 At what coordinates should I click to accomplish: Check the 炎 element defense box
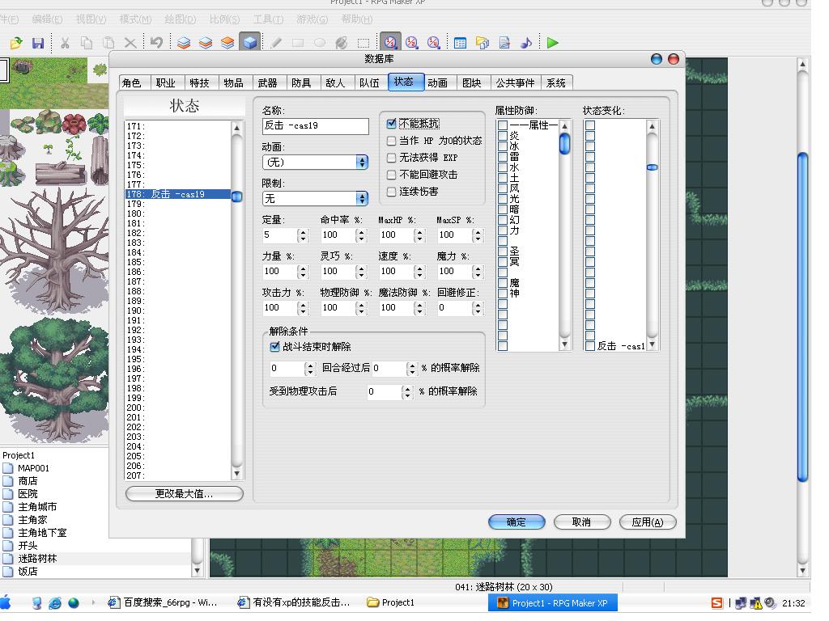click(x=503, y=136)
